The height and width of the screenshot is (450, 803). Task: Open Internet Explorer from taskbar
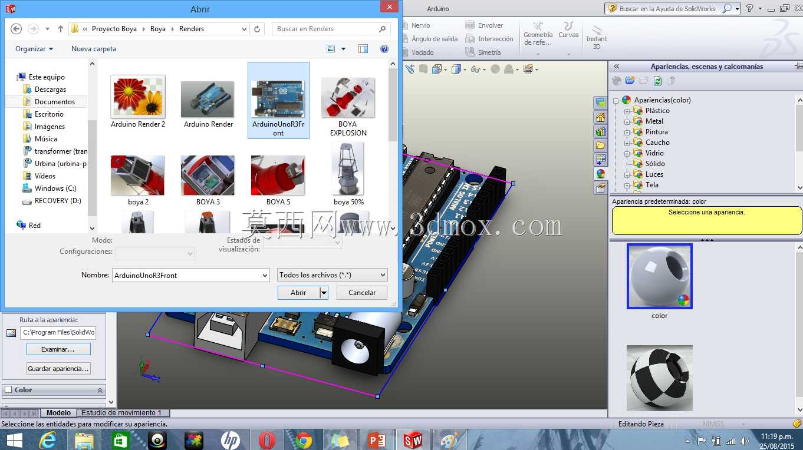click(48, 440)
